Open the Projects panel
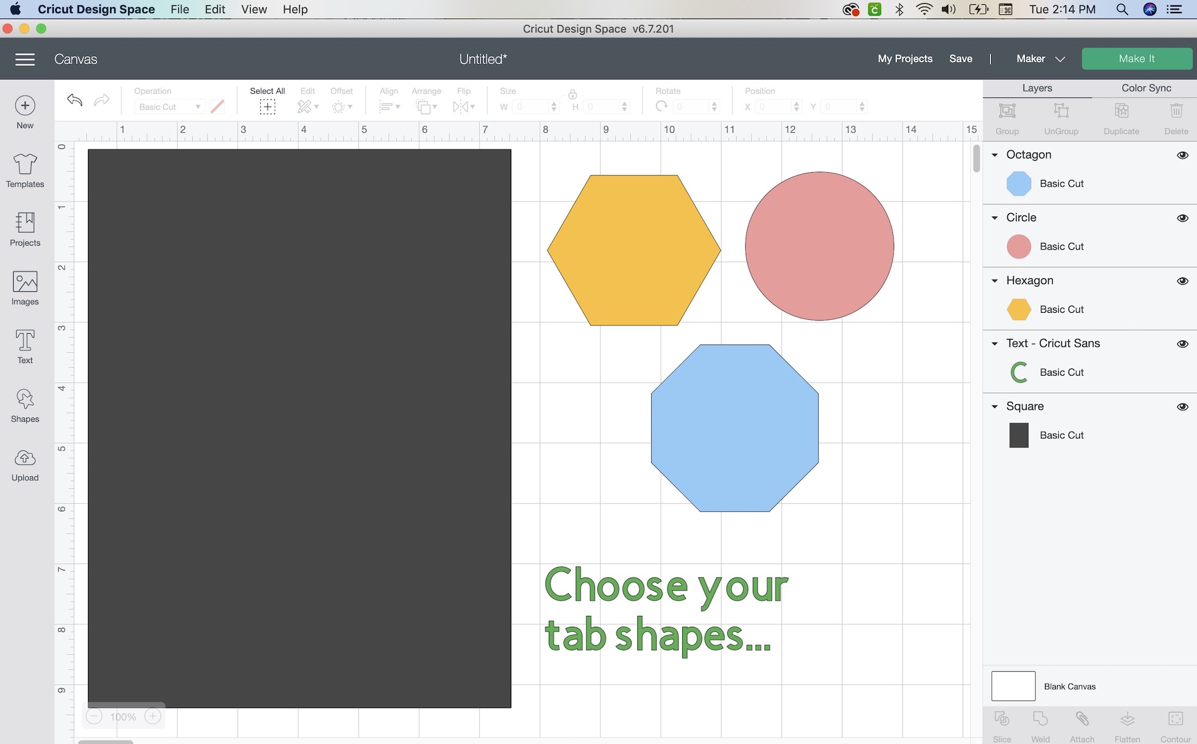The height and width of the screenshot is (744, 1197). pyautogui.click(x=25, y=230)
